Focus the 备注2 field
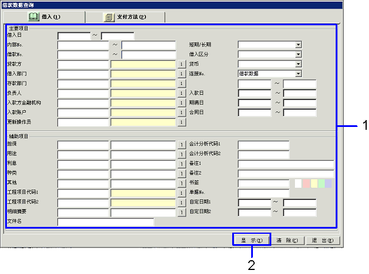 tap(286, 173)
